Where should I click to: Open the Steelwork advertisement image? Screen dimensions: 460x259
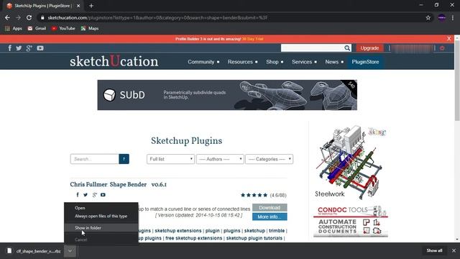pos(350,162)
